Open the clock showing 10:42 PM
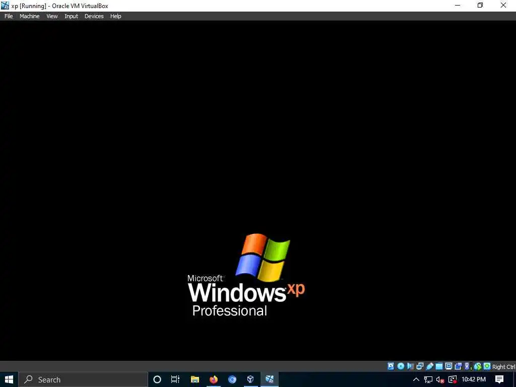 (x=474, y=379)
